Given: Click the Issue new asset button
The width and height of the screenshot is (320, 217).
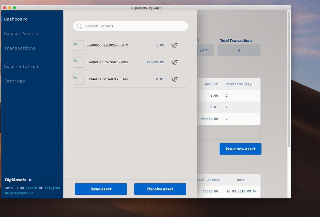Looking at the screenshot, I should [x=240, y=149].
